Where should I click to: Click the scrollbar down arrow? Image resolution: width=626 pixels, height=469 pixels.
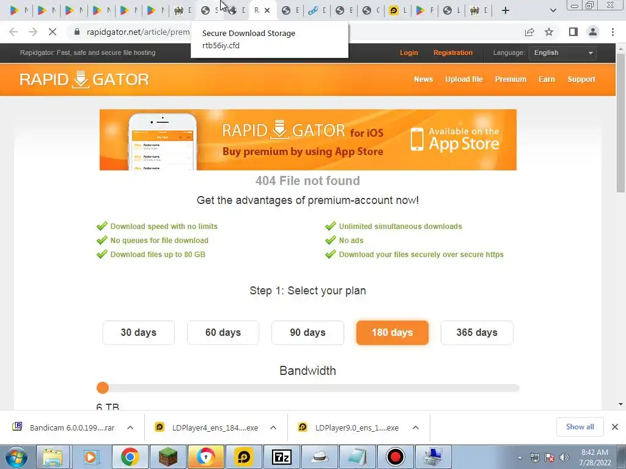tap(620, 404)
